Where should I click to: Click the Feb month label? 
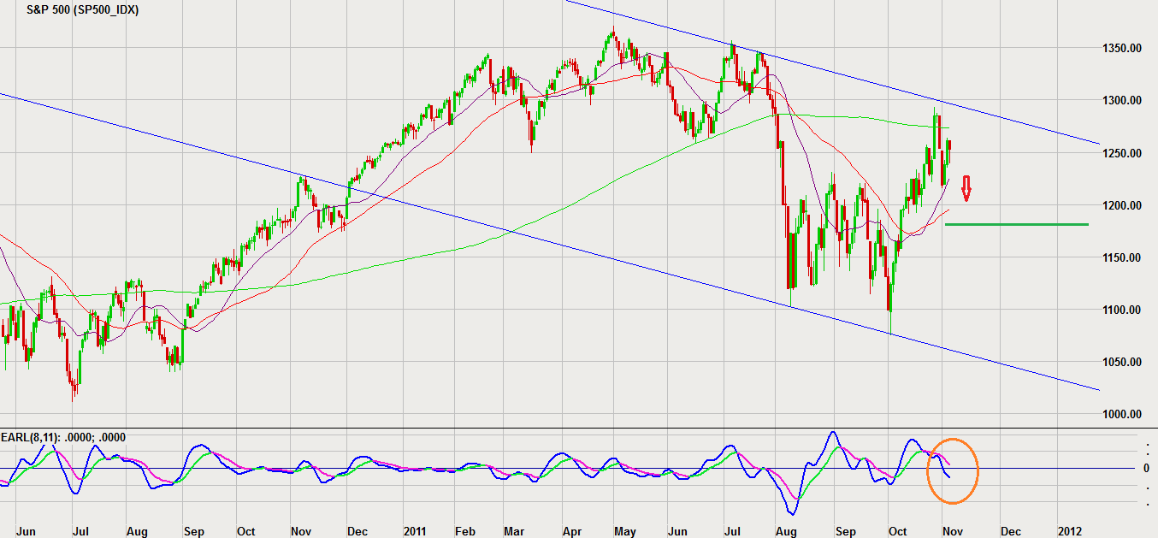(x=465, y=530)
